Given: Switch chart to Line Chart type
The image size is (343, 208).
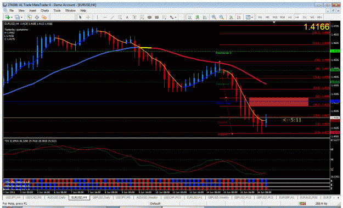Looking at the screenshot, I should pos(205,17).
